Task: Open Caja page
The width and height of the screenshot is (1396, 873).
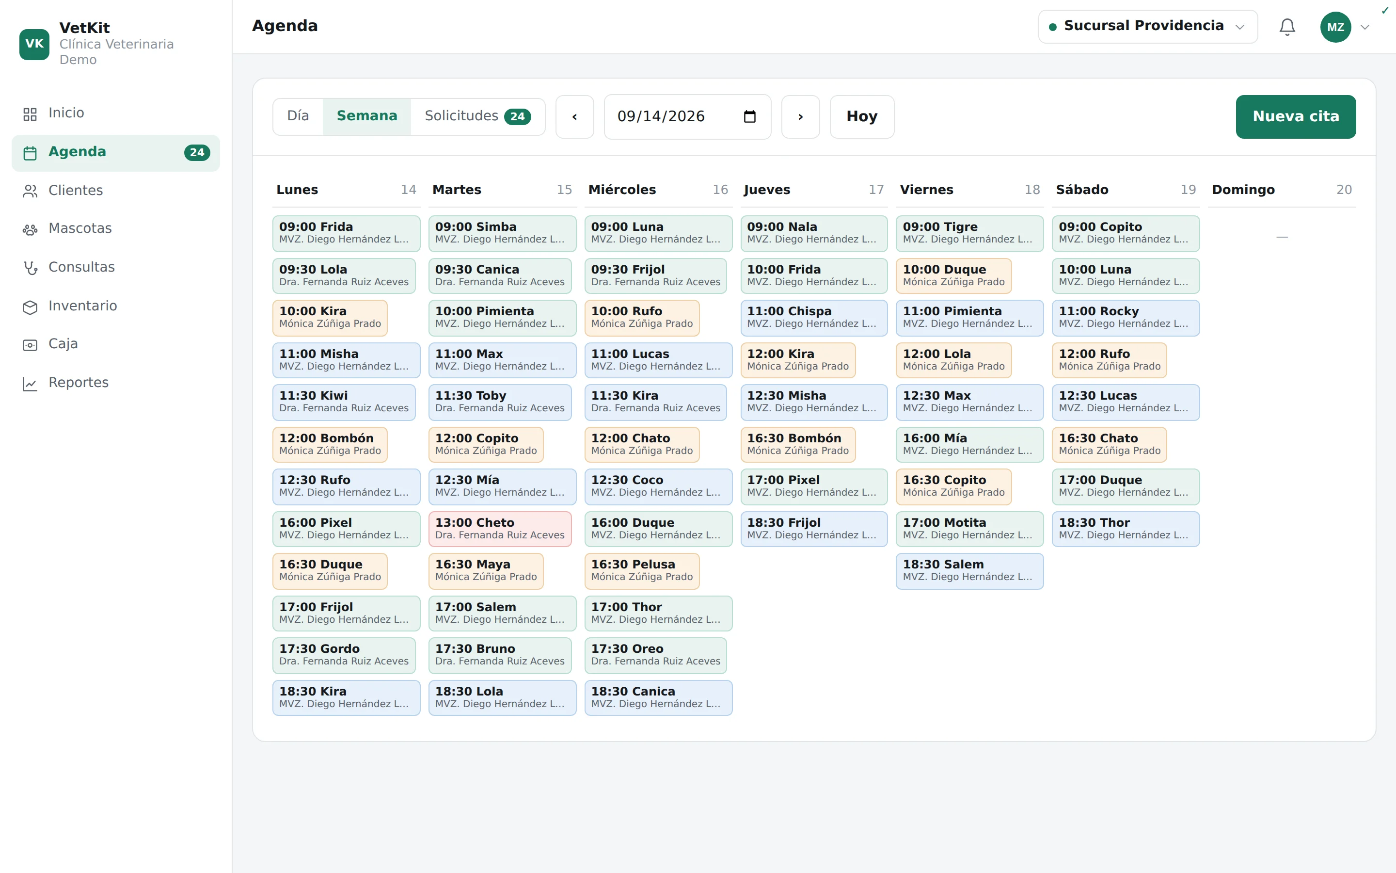Action: tap(115, 345)
